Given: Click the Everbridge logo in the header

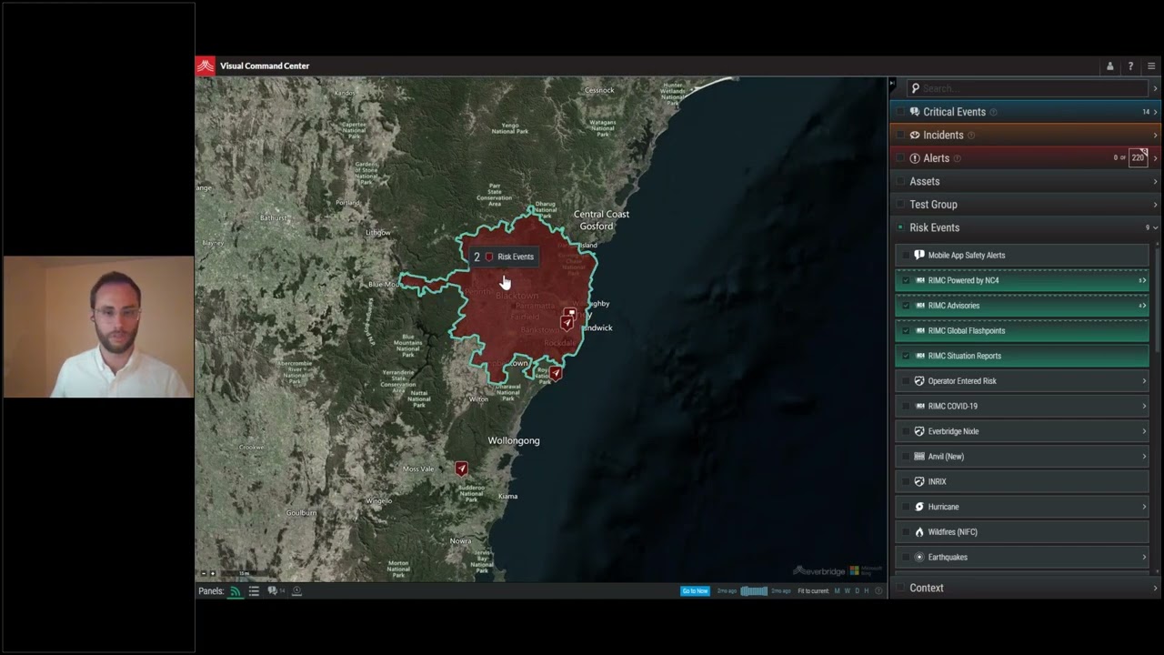Looking at the screenshot, I should point(206,65).
